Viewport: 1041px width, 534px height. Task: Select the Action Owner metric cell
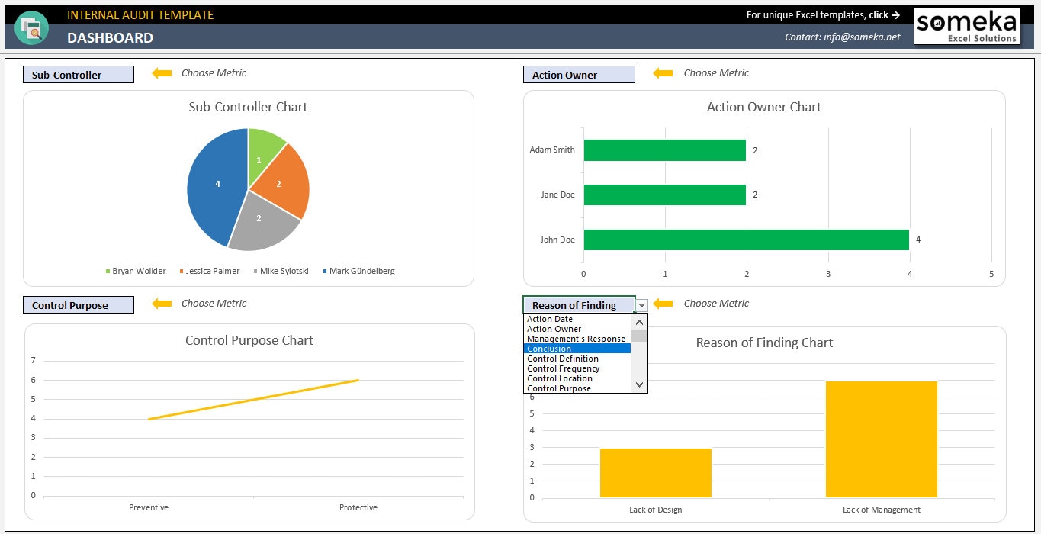(x=579, y=75)
